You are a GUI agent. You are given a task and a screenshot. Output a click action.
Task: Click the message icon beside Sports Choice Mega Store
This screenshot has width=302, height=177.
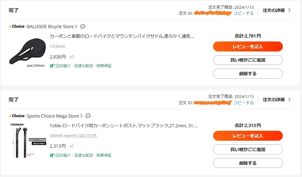click(x=88, y=116)
